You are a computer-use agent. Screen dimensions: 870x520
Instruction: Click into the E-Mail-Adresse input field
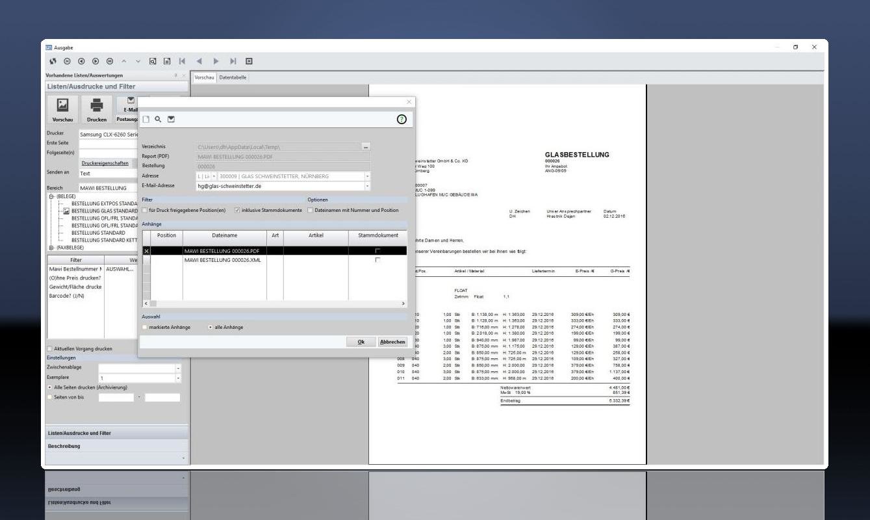click(x=279, y=186)
